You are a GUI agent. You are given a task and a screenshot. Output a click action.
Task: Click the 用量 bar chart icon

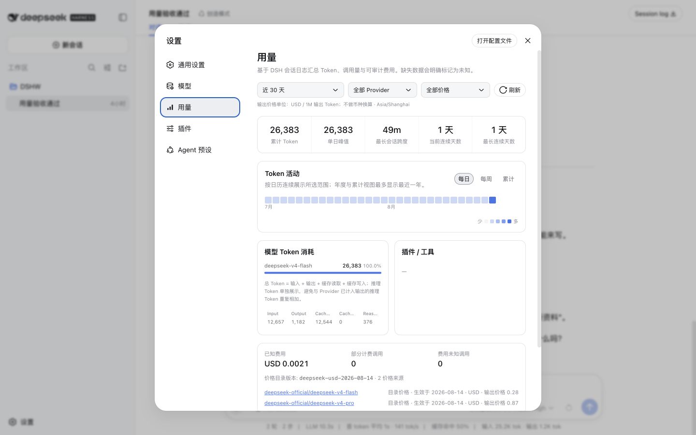[x=170, y=107]
